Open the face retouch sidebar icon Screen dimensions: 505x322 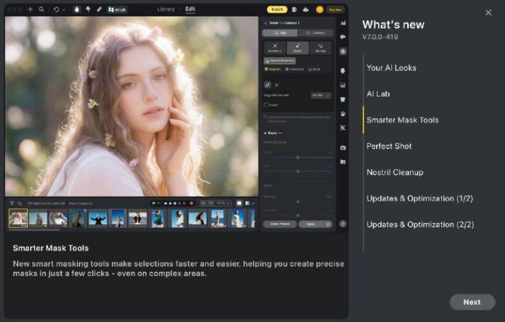click(x=343, y=71)
